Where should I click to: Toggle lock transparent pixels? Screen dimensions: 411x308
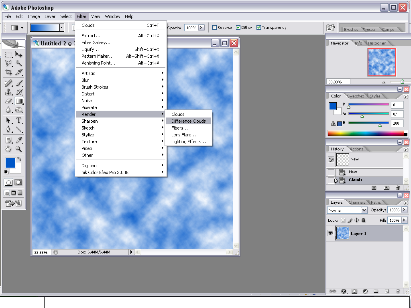coord(343,220)
